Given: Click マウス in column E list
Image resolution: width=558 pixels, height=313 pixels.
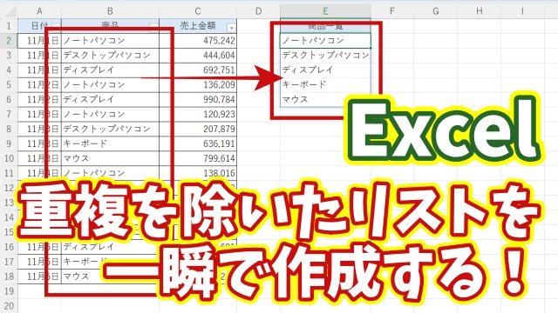Looking at the screenshot, I should [325, 99].
